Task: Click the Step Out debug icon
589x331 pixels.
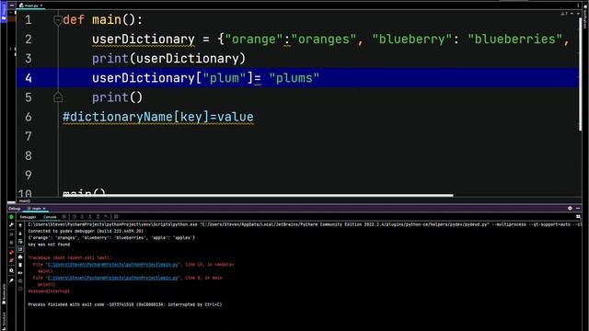Action: [x=98, y=217]
